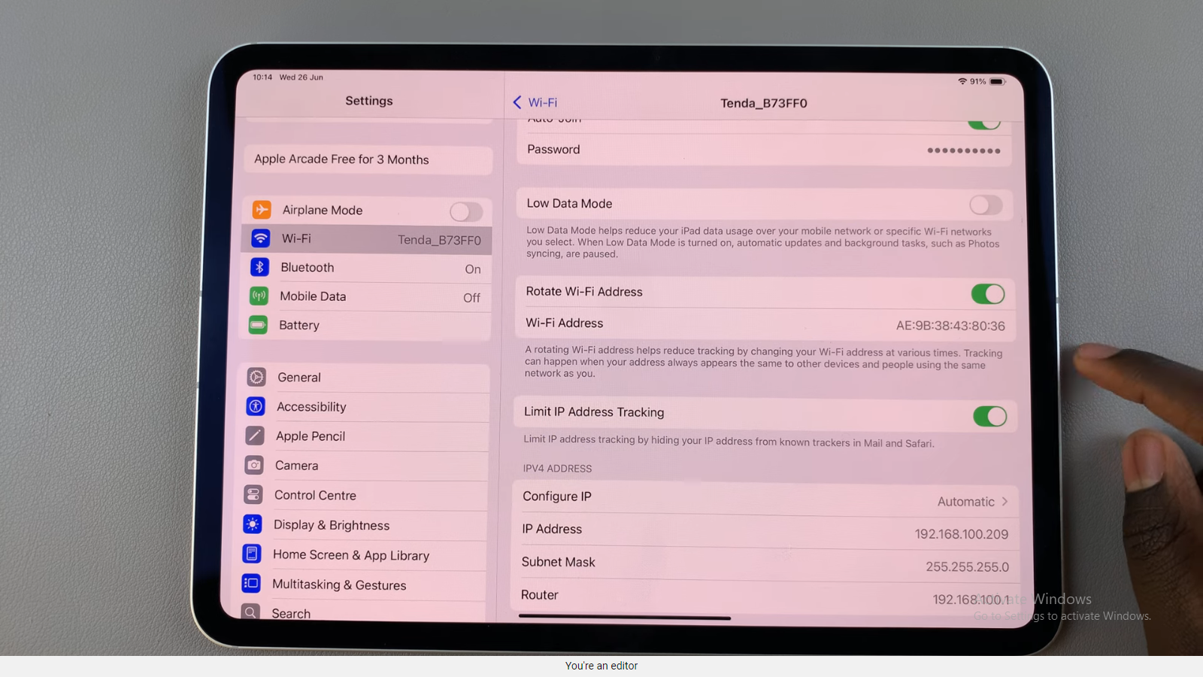
Task: Tap the Apple Pencil icon
Action: click(255, 436)
